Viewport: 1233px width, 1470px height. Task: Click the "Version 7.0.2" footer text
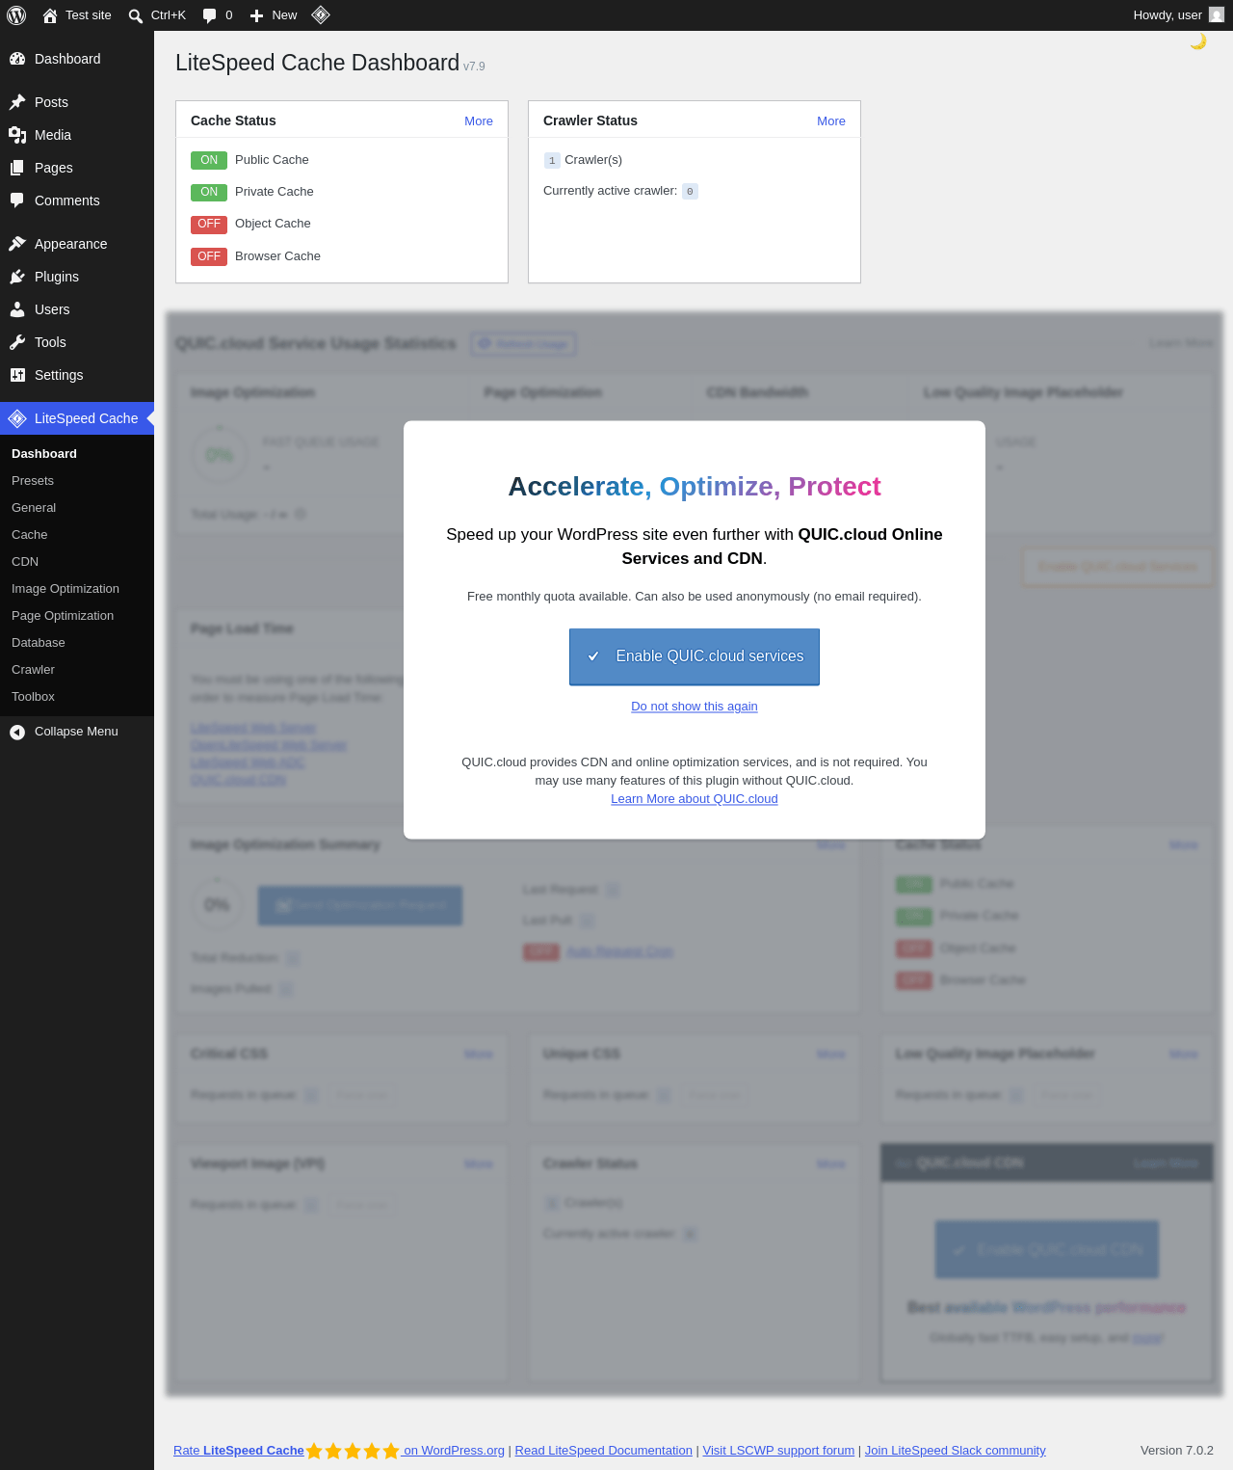tap(1177, 1451)
